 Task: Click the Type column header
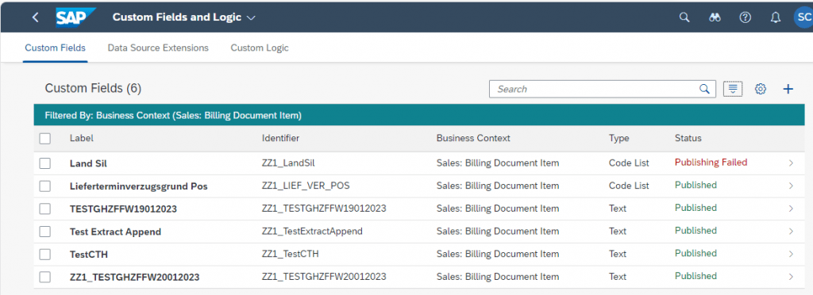tap(618, 138)
